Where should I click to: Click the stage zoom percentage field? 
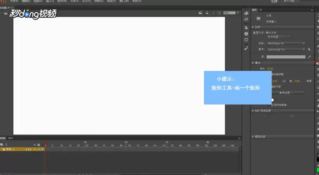pos(229,13)
